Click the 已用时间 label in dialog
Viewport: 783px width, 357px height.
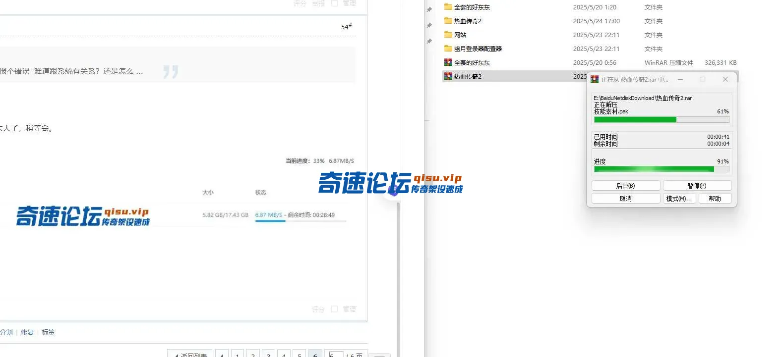[605, 137]
